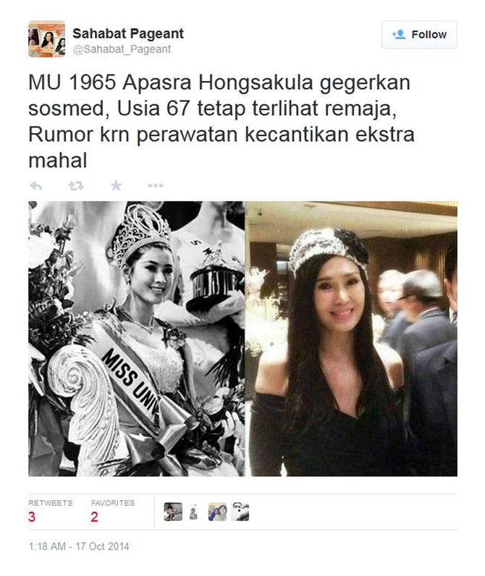Click the first retweeter avatar

click(x=173, y=512)
